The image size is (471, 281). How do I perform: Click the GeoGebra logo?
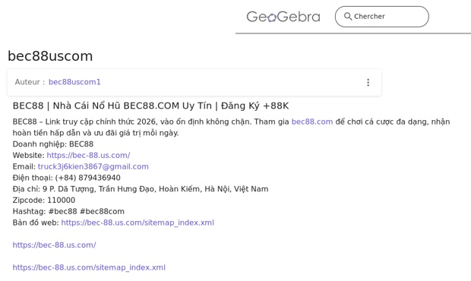(x=283, y=17)
